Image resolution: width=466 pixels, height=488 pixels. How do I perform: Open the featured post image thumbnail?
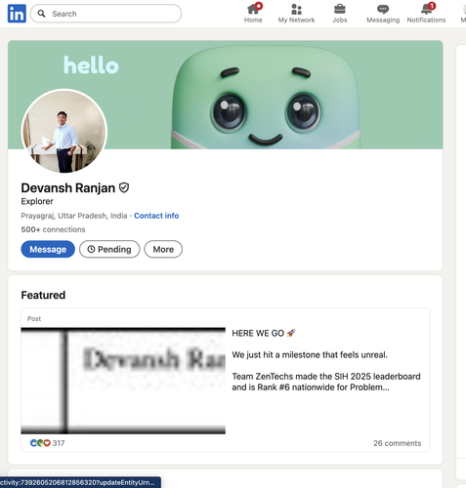tap(123, 381)
